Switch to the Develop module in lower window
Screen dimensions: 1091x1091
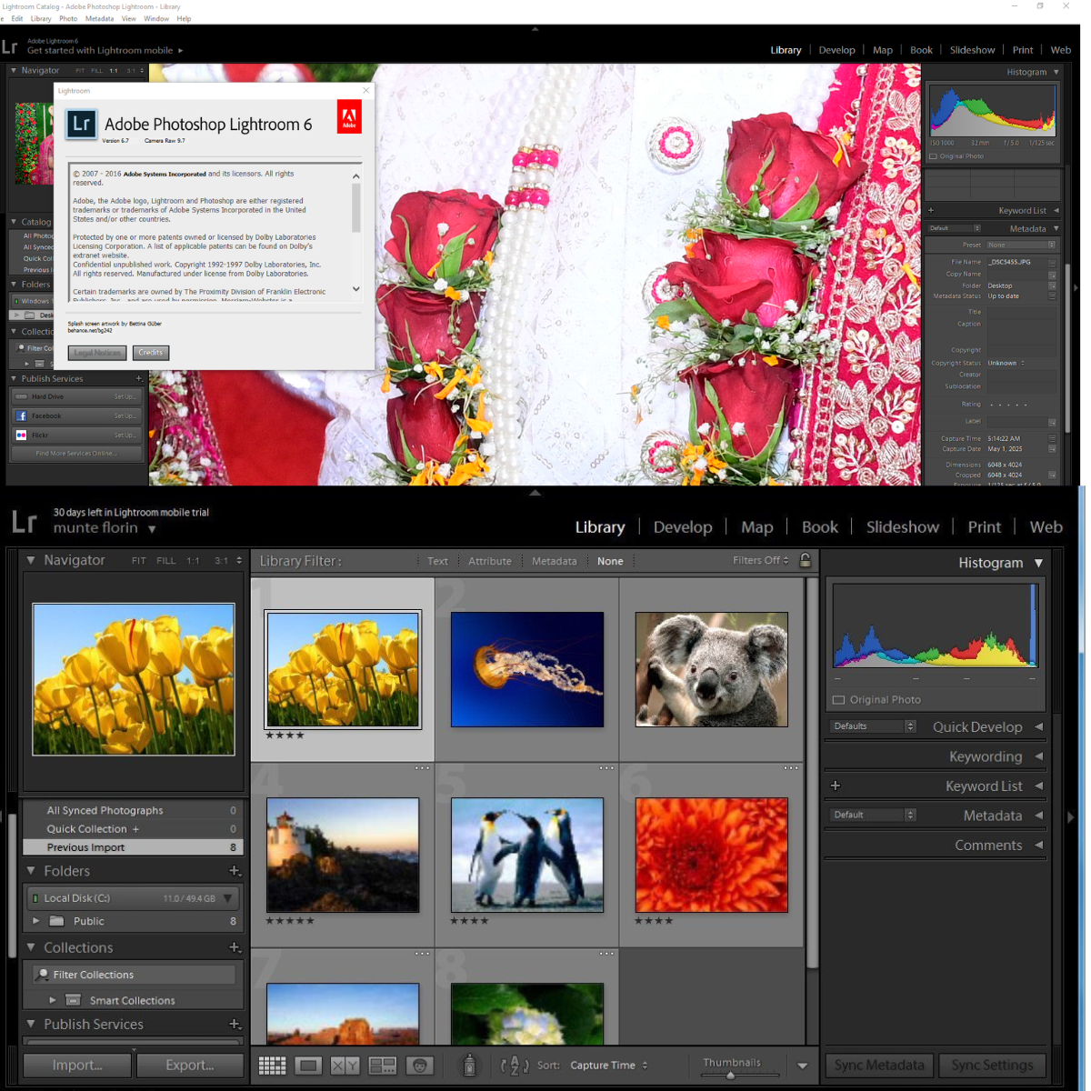(x=682, y=527)
